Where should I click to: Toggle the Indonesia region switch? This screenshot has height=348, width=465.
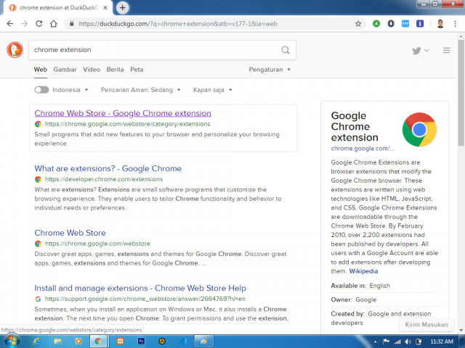(41, 90)
